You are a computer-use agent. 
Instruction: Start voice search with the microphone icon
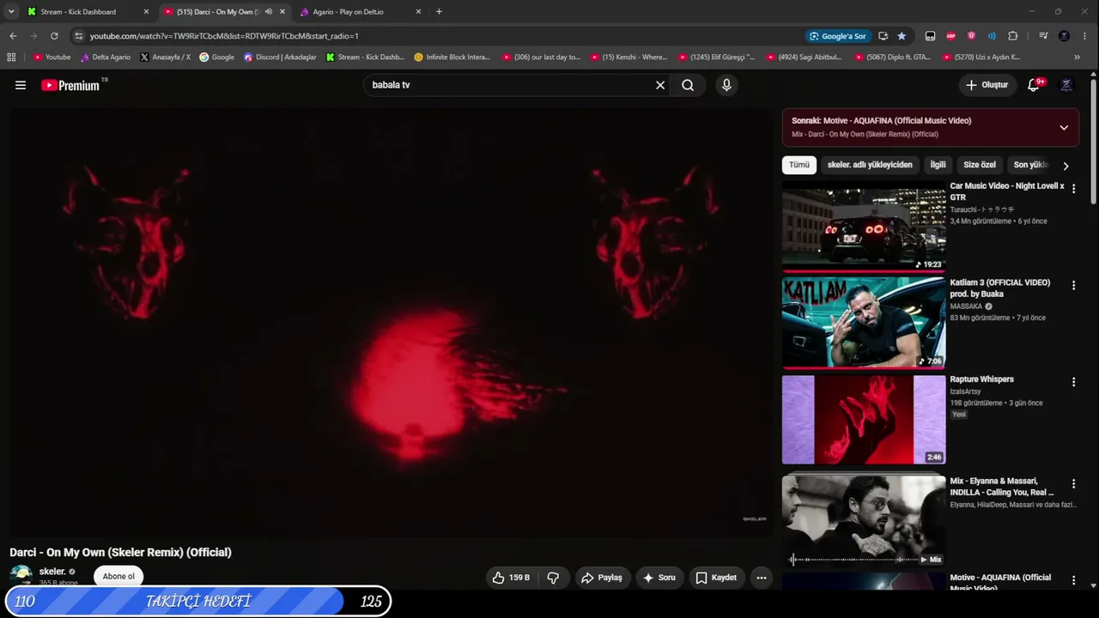point(726,85)
